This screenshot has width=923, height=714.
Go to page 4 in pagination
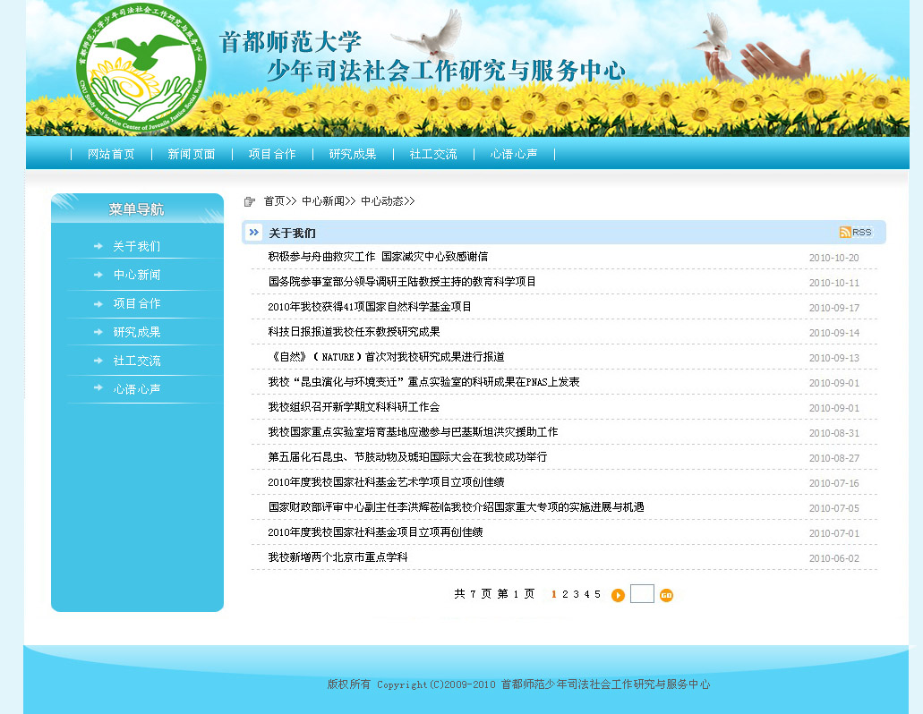[x=587, y=595]
